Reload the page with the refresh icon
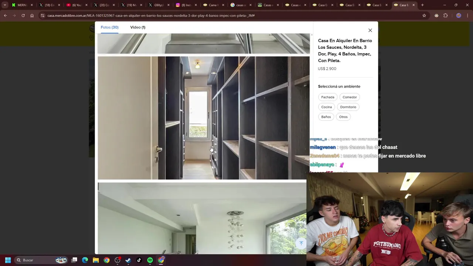473x266 pixels. click(23, 16)
